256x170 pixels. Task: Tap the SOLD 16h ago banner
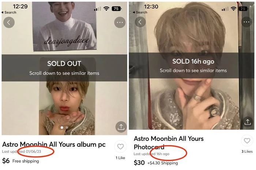click(x=193, y=65)
